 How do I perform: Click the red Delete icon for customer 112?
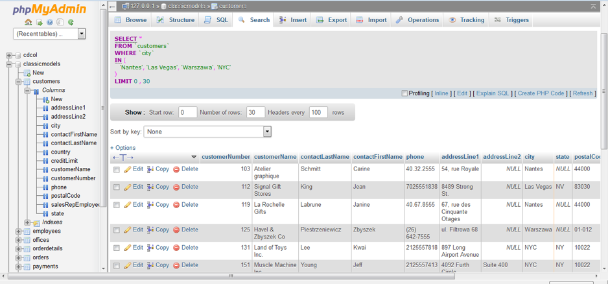click(176, 187)
